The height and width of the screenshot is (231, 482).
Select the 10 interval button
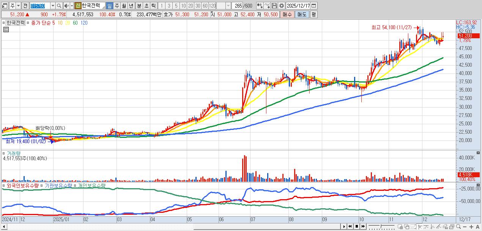[183, 6]
